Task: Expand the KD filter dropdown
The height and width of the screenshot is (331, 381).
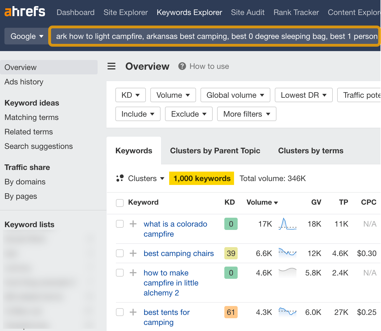Action: pyautogui.click(x=130, y=95)
